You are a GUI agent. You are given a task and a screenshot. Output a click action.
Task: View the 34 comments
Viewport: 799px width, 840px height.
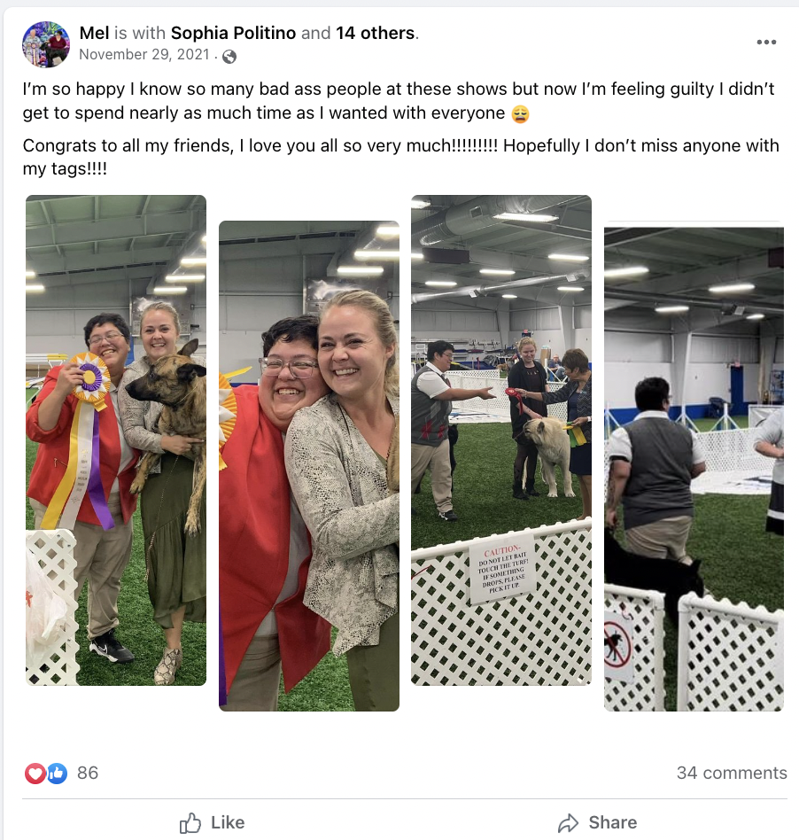[732, 773]
